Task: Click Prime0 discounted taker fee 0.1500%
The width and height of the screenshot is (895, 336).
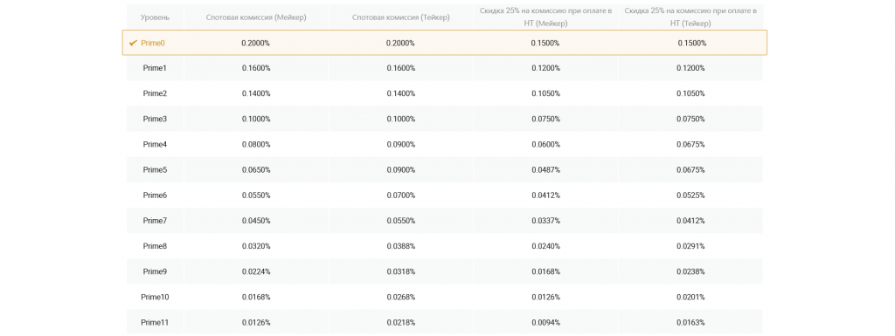Action: tap(692, 43)
